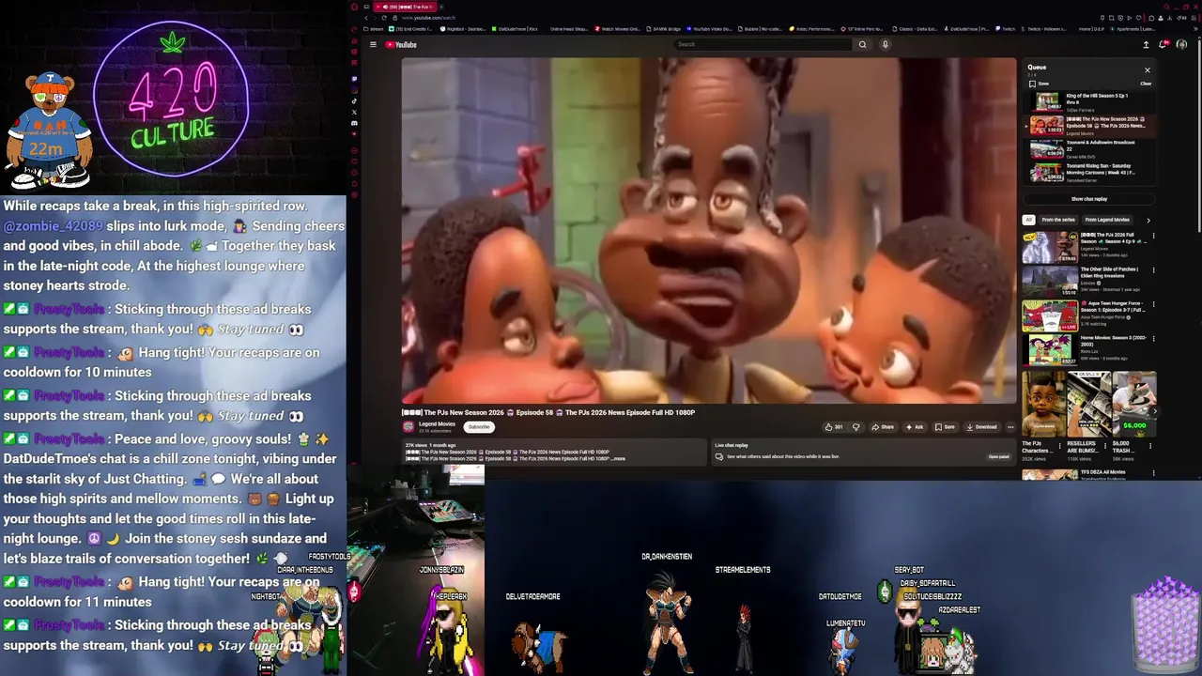This screenshot has width=1202, height=676.
Task: Open the Home | D.E.P bookmark
Action: (1089, 29)
